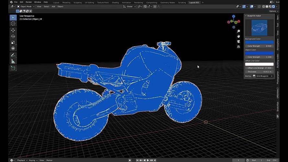
Task: Switch to Geometry Nodes workspace tab
Action: pyautogui.click(x=167, y=3)
